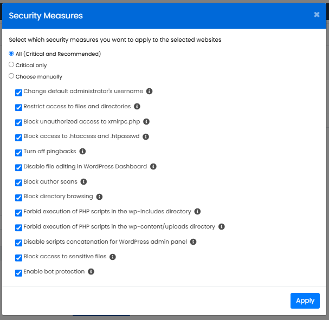The image size is (329, 320).
Task: Show info for Disable file editing option
Action: (153, 167)
